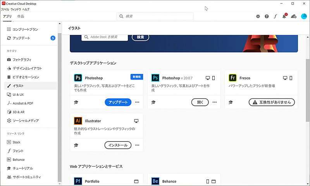Open the user profile avatar

304,16
